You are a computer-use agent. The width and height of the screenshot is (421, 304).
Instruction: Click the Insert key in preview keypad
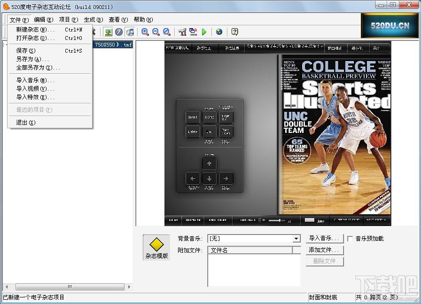[x=193, y=117]
